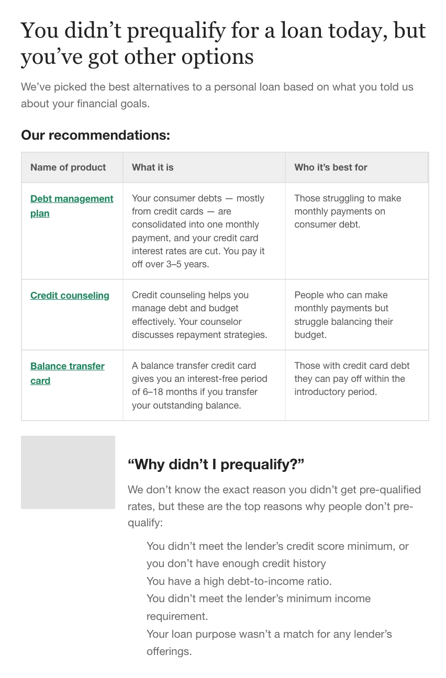
Task: Open the Debt management plan link
Action: pyautogui.click(x=72, y=206)
